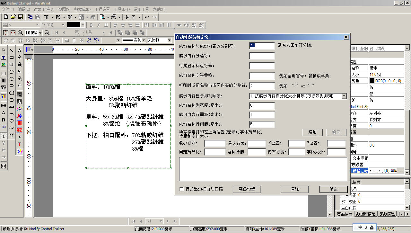
Task: Open the 无边框 border dropdown
Action: (x=169, y=40)
